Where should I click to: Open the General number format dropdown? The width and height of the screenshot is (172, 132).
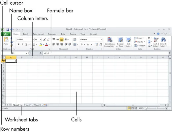pyautogui.click(x=101, y=40)
